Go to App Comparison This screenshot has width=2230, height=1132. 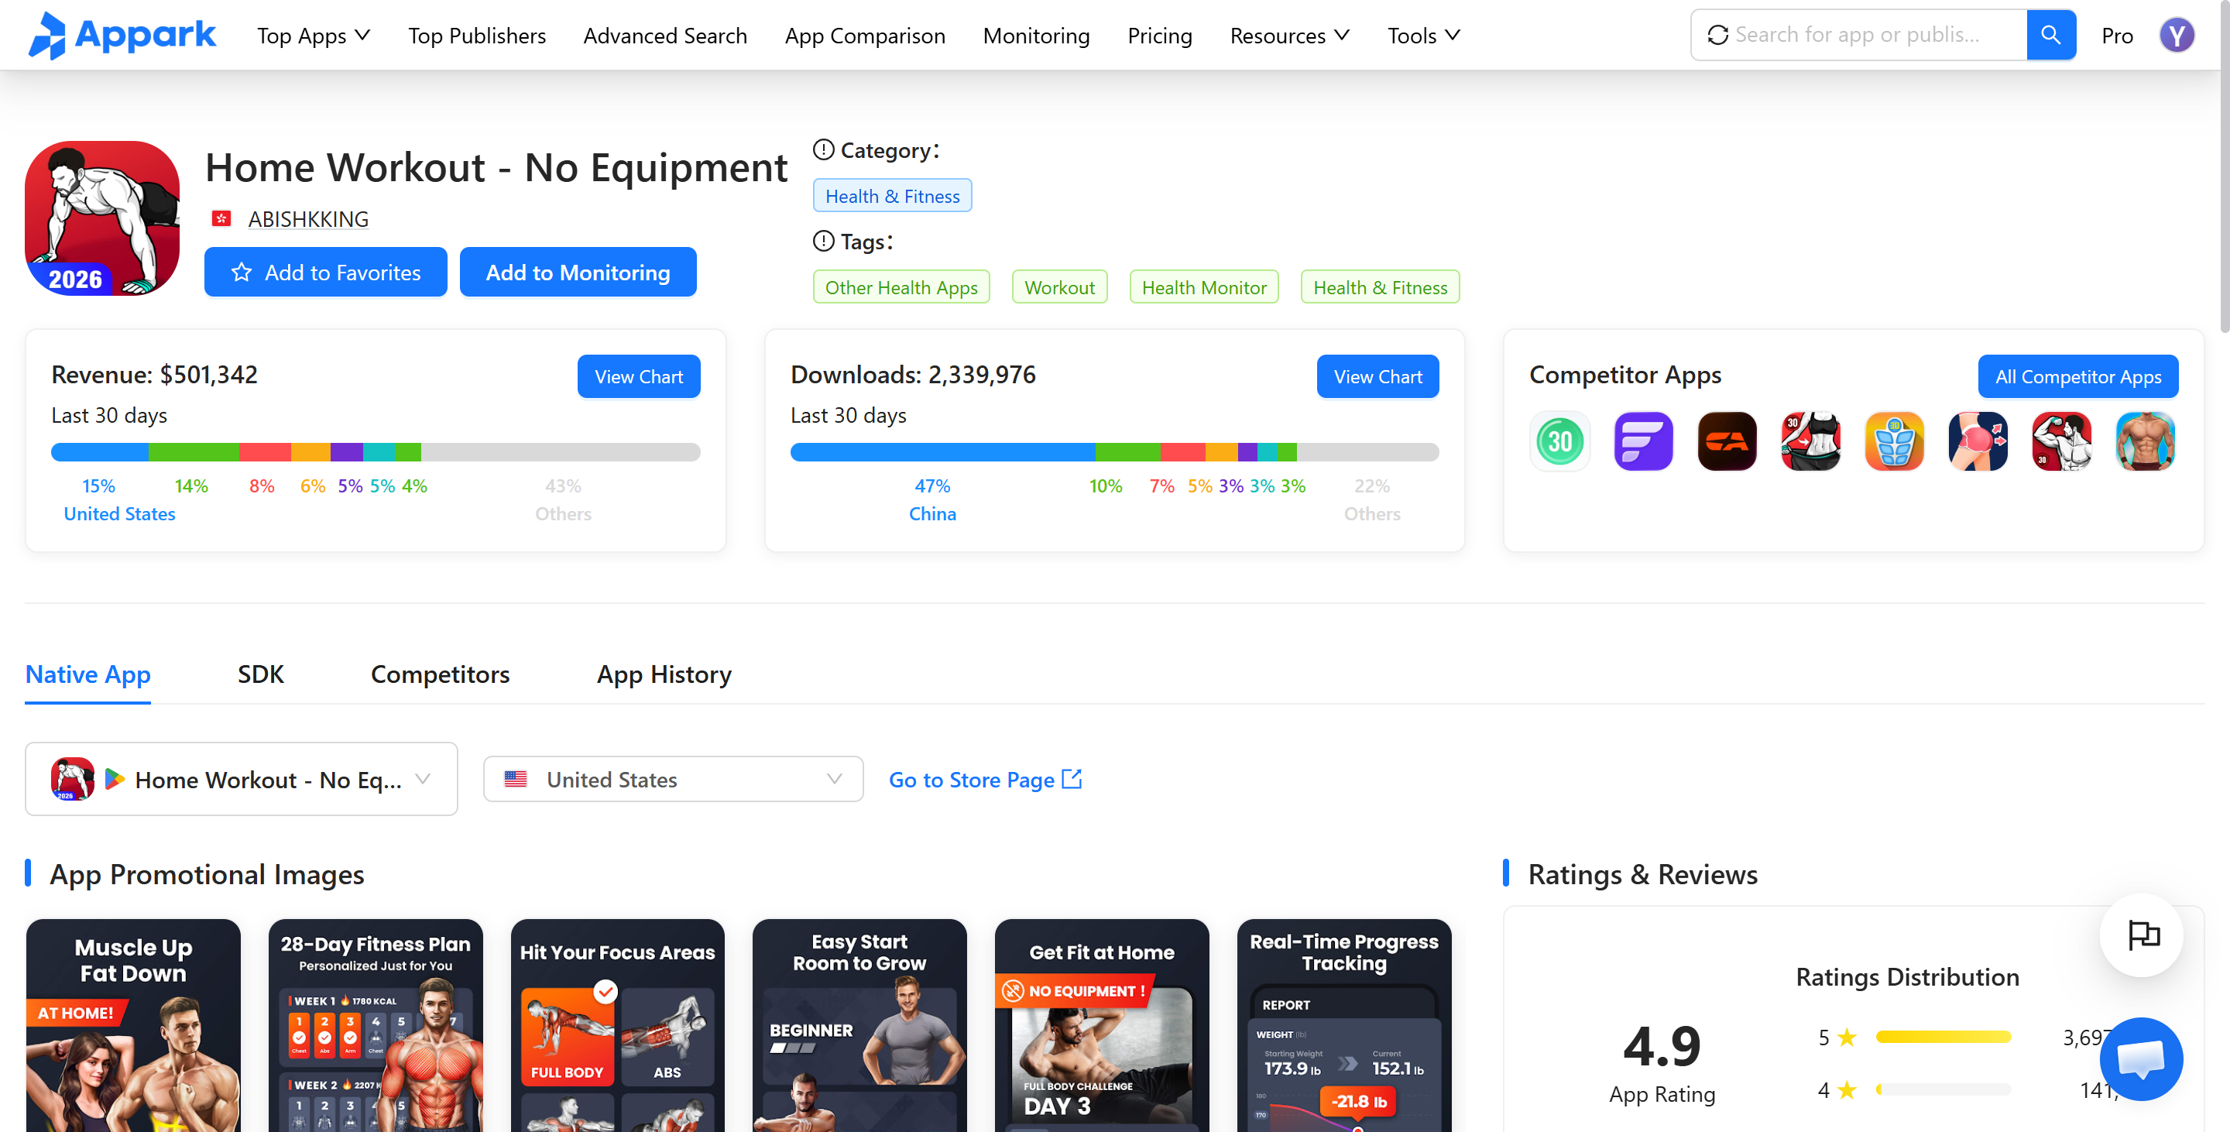point(865,36)
